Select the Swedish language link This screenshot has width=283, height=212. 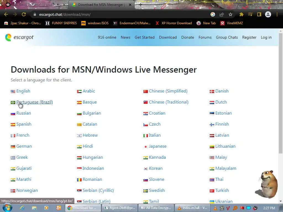pyautogui.click(x=157, y=190)
